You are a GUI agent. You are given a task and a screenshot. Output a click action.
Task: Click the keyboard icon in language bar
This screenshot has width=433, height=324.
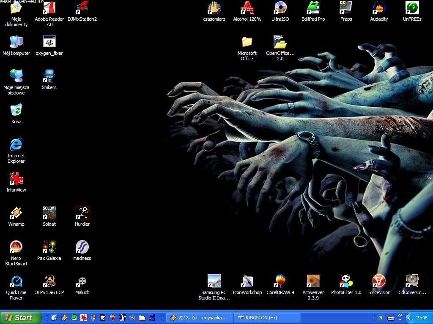[391, 318]
